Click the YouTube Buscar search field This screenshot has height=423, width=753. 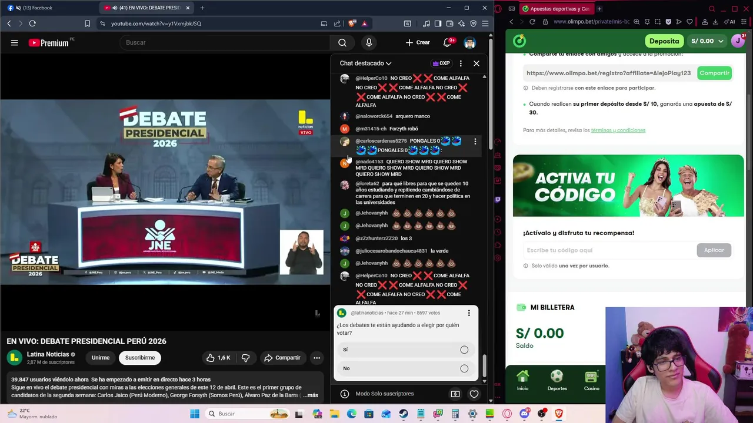(x=225, y=42)
